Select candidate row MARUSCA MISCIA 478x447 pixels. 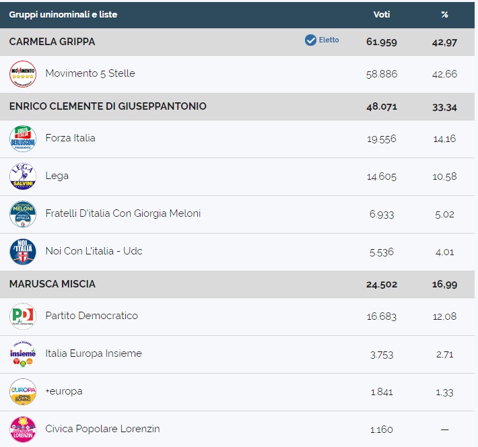point(237,284)
